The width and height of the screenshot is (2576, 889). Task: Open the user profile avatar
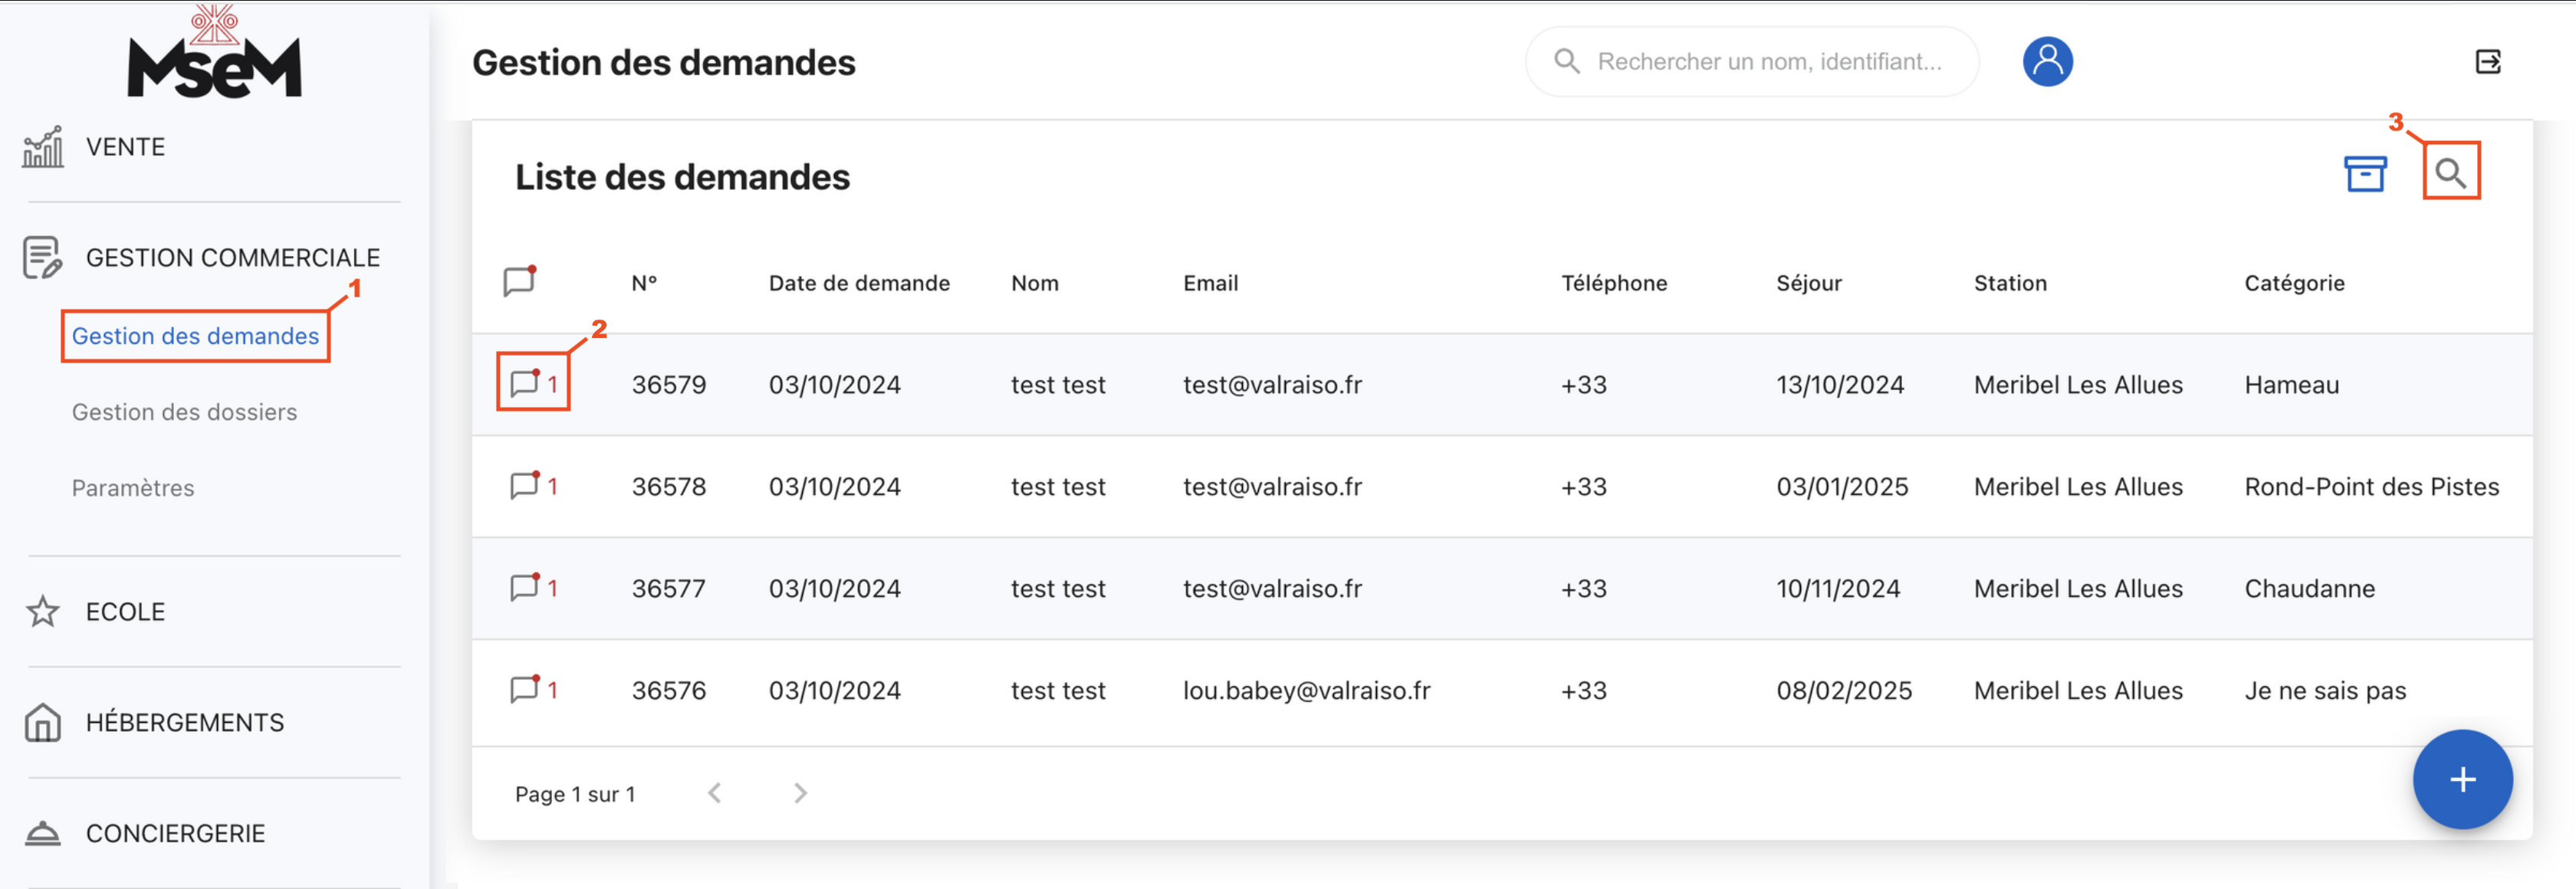coord(2047,62)
